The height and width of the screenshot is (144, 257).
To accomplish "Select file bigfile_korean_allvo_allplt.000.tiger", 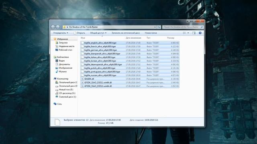I will [x=130, y=61].
